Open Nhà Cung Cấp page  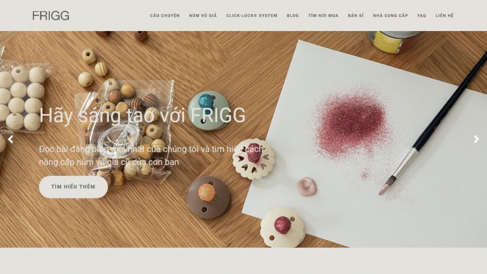click(x=390, y=16)
